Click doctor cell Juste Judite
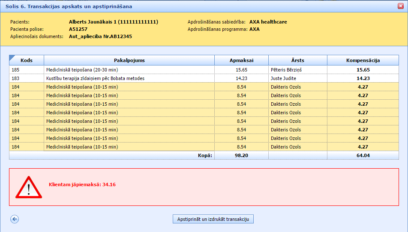The image size is (408, 232). (283, 78)
